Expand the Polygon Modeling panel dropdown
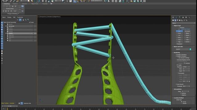The image size is (197, 110). coord(13,13)
